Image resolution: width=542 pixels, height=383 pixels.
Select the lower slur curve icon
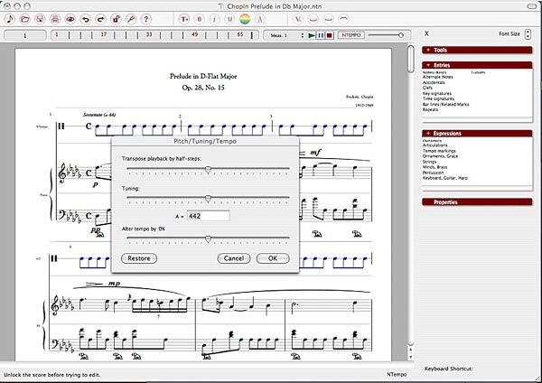[x=313, y=19]
